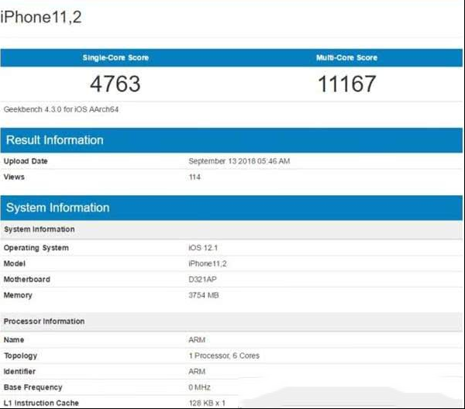The height and width of the screenshot is (409, 465).
Task: Click the iPhone11,2 page title
Action: pos(40,17)
